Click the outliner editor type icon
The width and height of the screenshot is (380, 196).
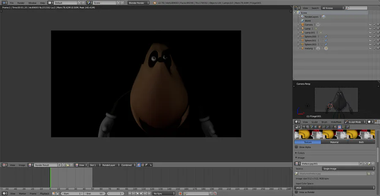click(297, 8)
